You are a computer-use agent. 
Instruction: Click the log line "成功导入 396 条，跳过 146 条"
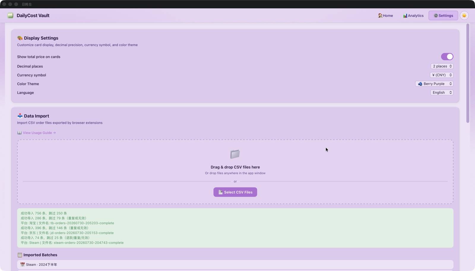pos(55,228)
